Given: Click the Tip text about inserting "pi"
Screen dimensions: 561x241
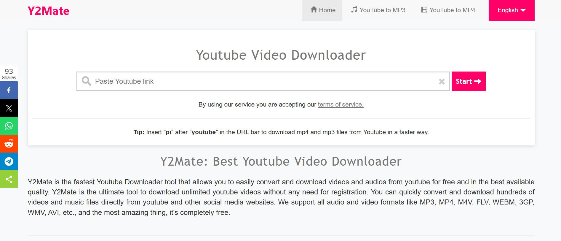Looking at the screenshot, I should click(281, 132).
